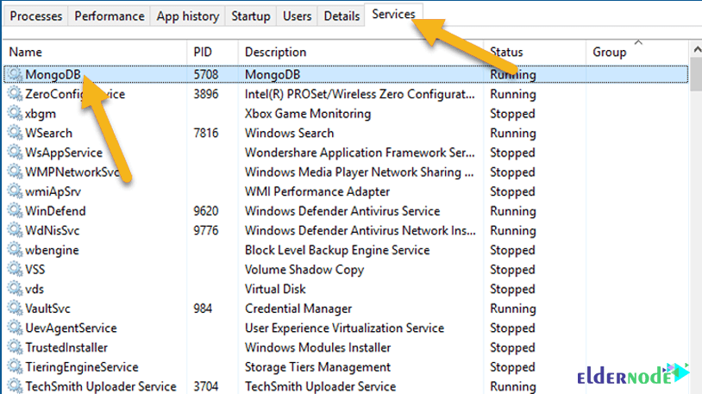Image resolution: width=702 pixels, height=394 pixels.
Task: Click the Block Level Backup Engine Service description
Action: [x=337, y=250]
